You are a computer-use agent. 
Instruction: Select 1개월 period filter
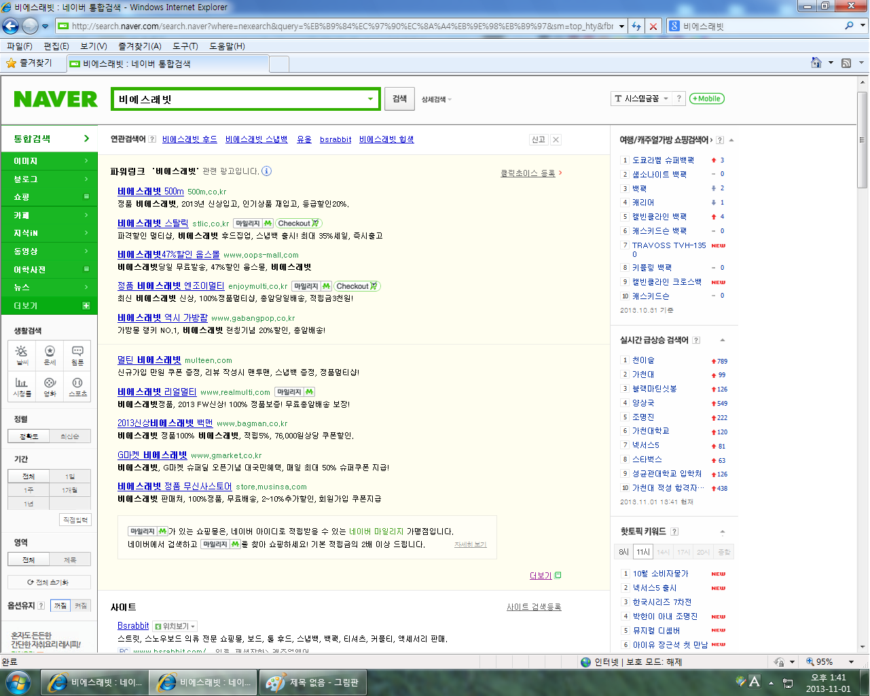click(x=70, y=490)
